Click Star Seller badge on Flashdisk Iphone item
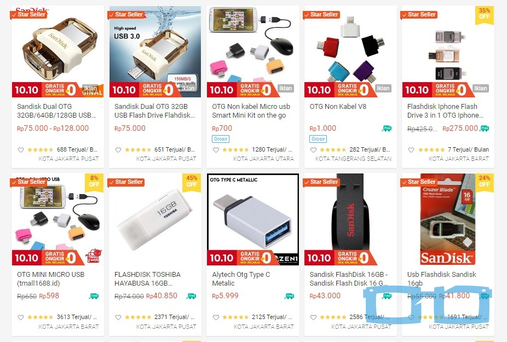Screen dimensions: 507x342 point(419,15)
